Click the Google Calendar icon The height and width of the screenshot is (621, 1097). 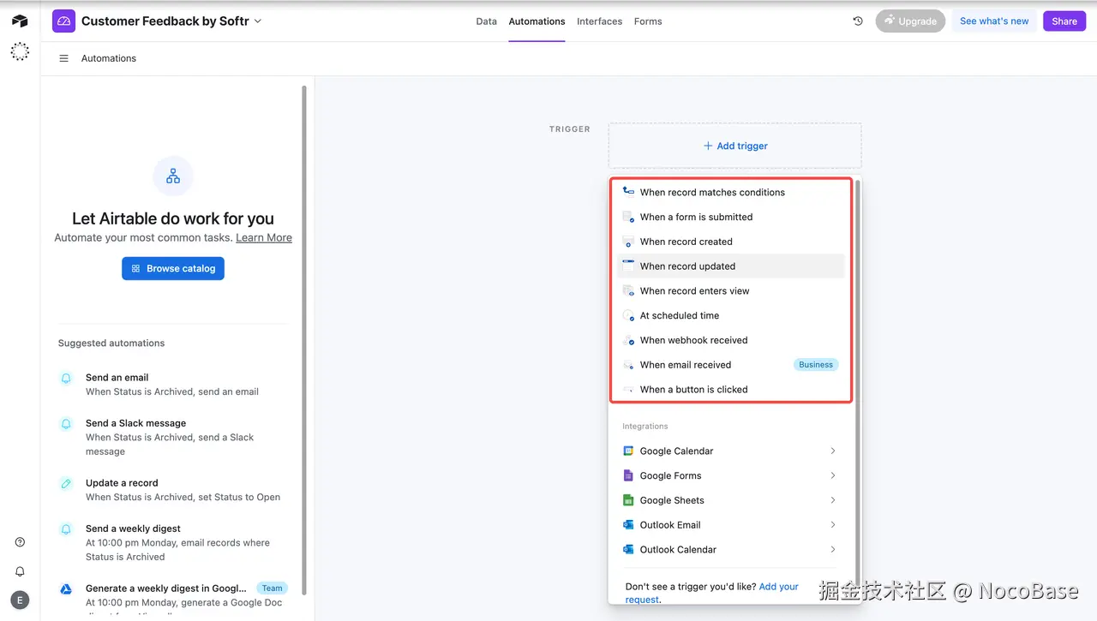coord(628,451)
